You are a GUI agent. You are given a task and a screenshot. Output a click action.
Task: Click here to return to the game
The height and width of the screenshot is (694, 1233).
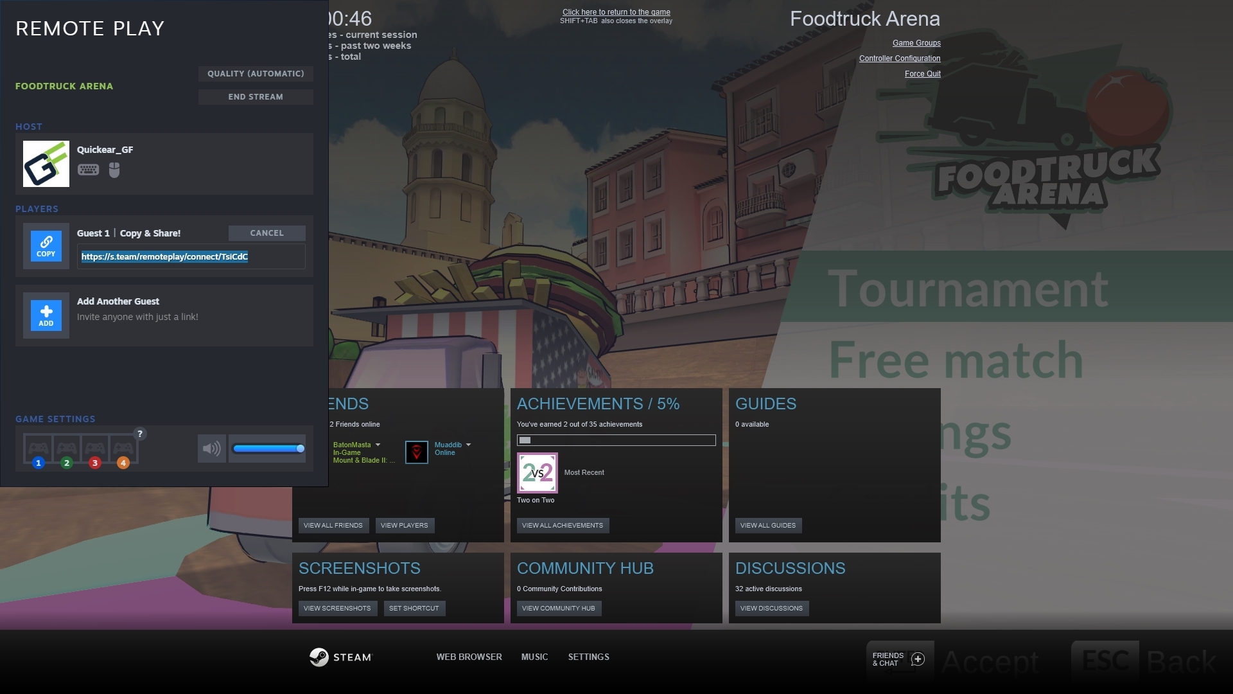point(616,12)
